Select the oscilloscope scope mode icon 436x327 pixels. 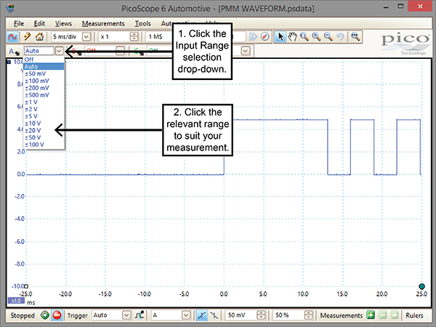click(x=12, y=37)
